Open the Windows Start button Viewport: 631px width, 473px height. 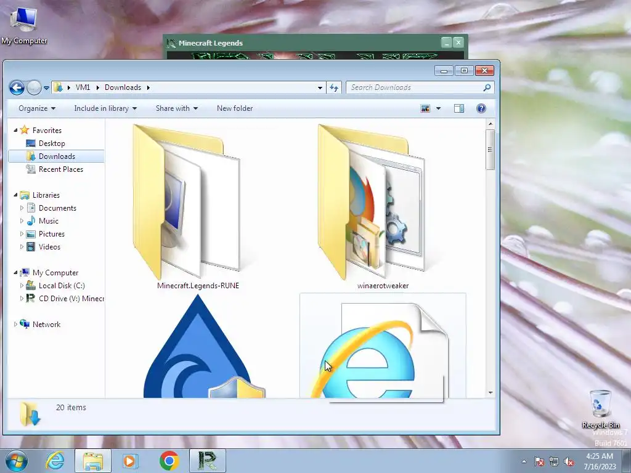16,461
